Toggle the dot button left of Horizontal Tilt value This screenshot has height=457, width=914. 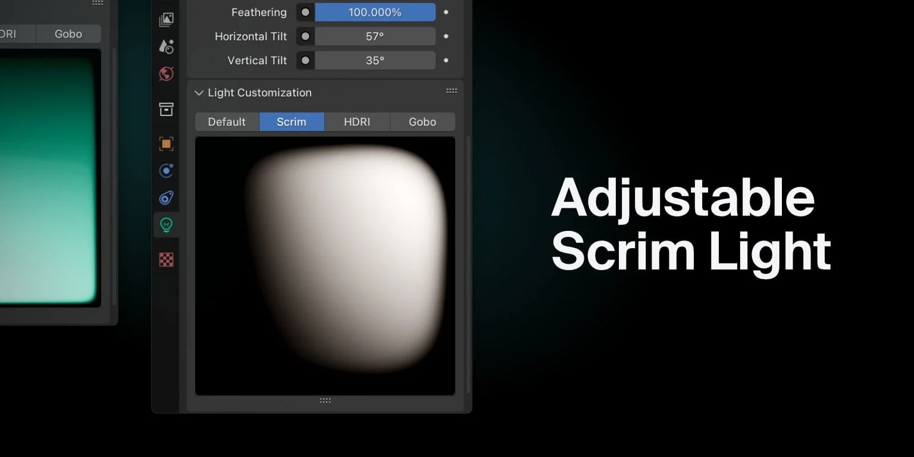pyautogui.click(x=305, y=36)
